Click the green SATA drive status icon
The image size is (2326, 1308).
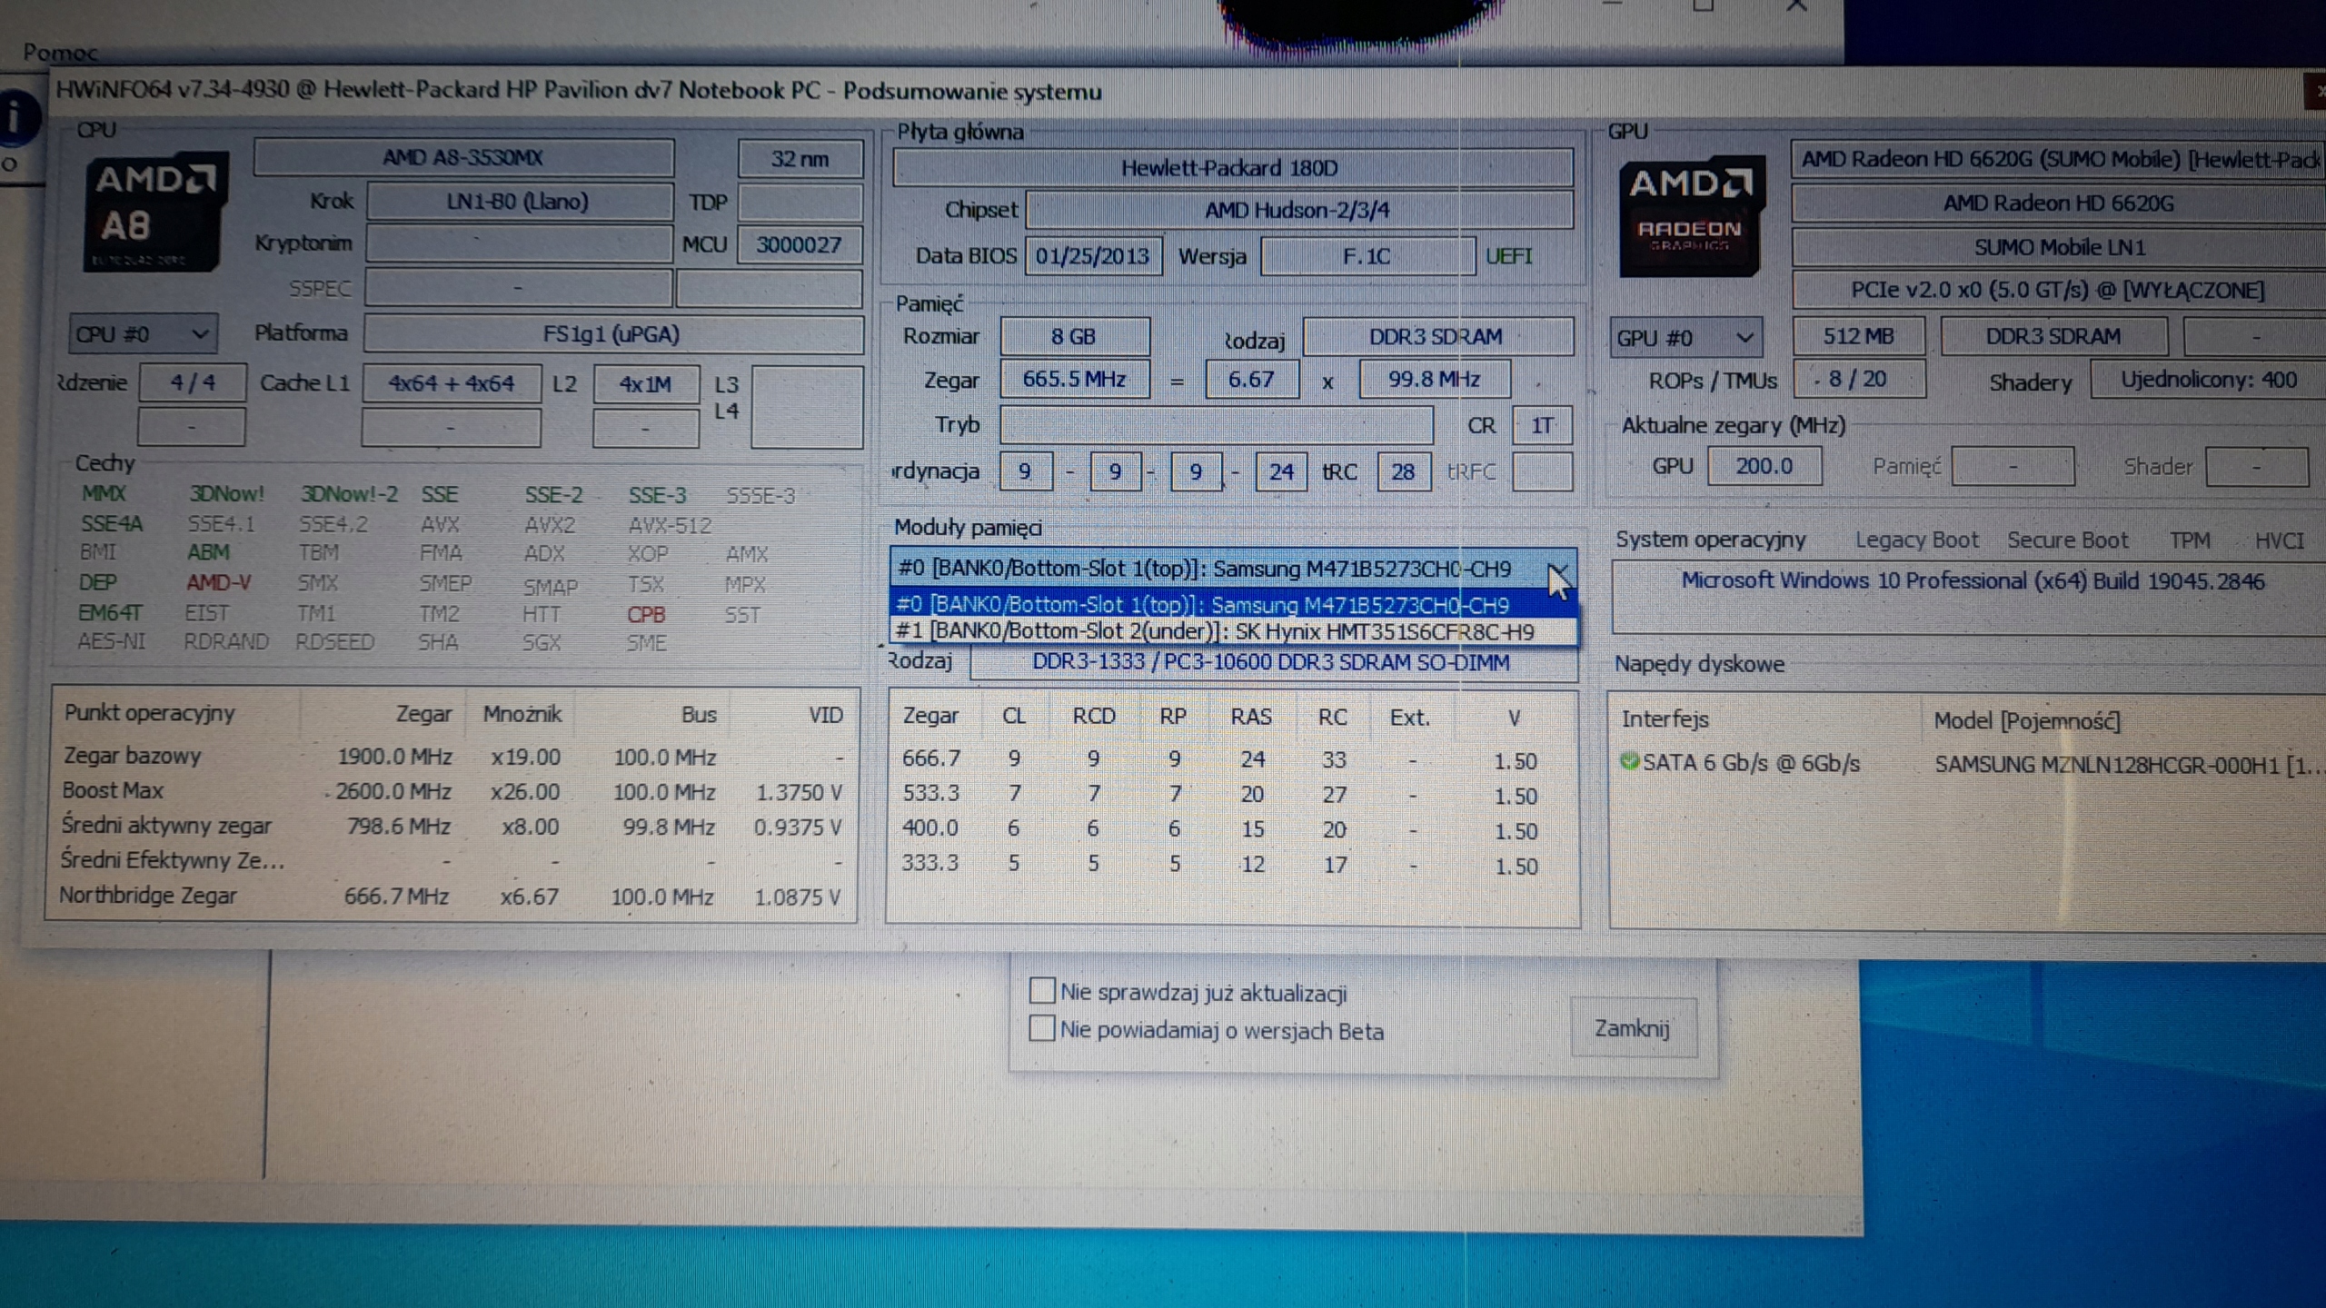pos(1629,761)
